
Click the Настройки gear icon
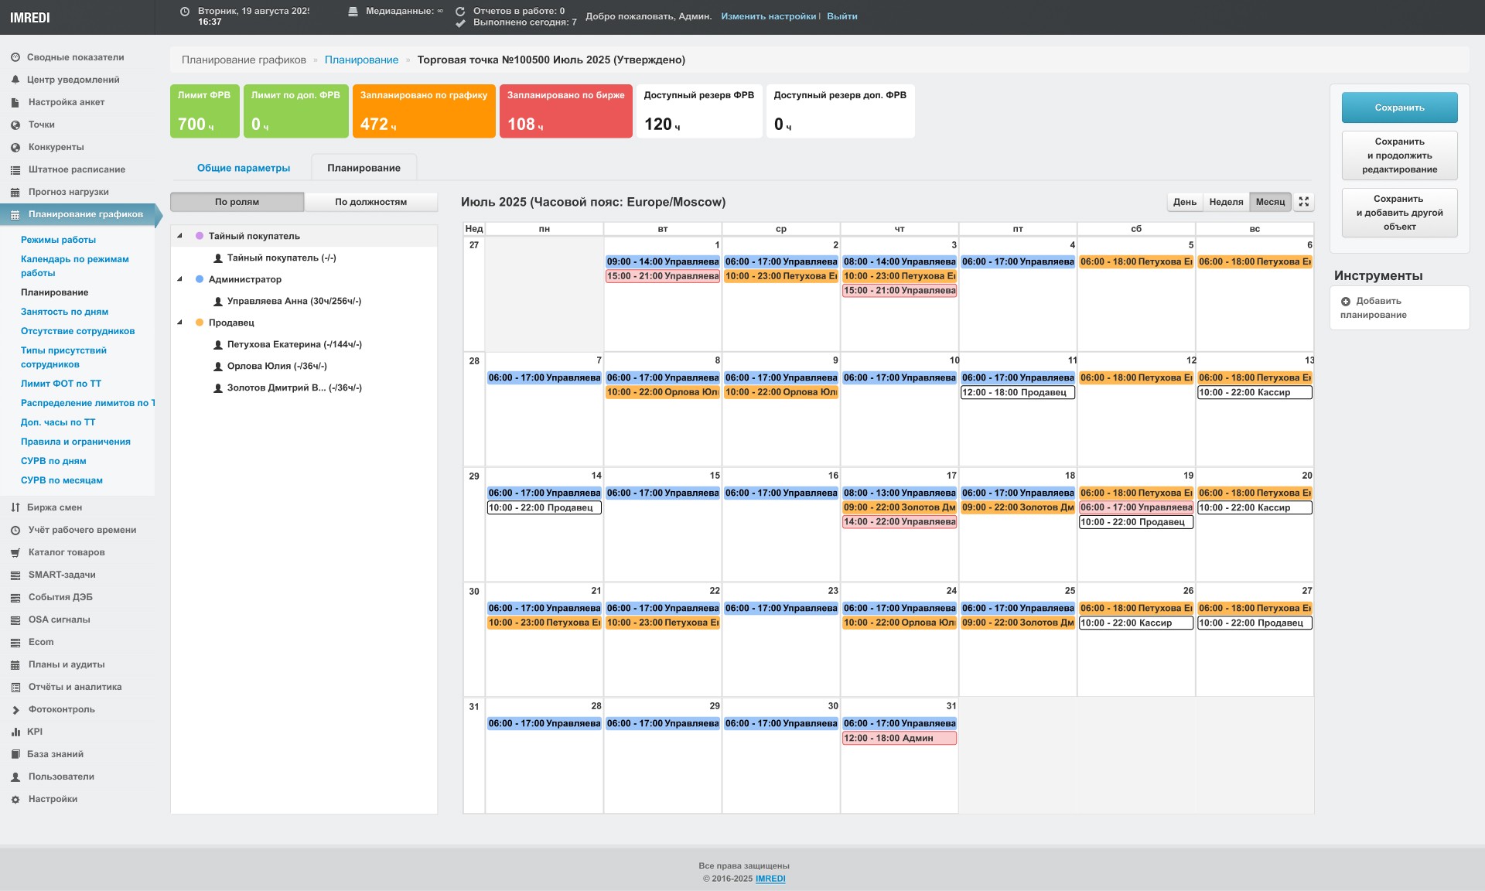pos(15,799)
